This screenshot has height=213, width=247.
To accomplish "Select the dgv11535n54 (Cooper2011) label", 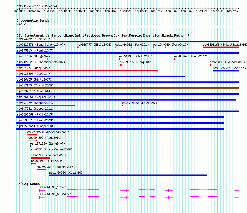I will click(x=37, y=126).
